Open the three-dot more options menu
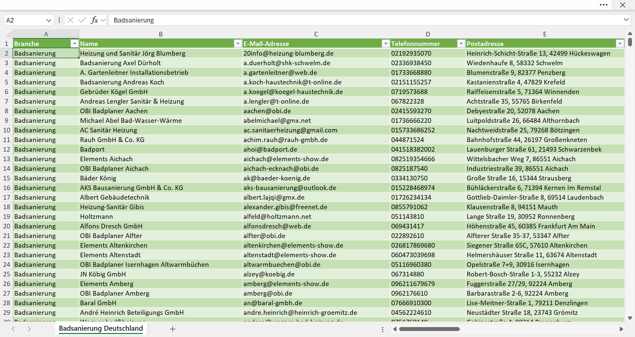 tap(604, 5)
